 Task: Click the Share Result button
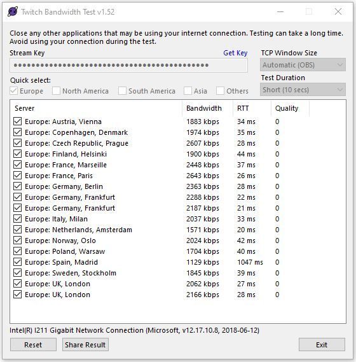point(85,345)
